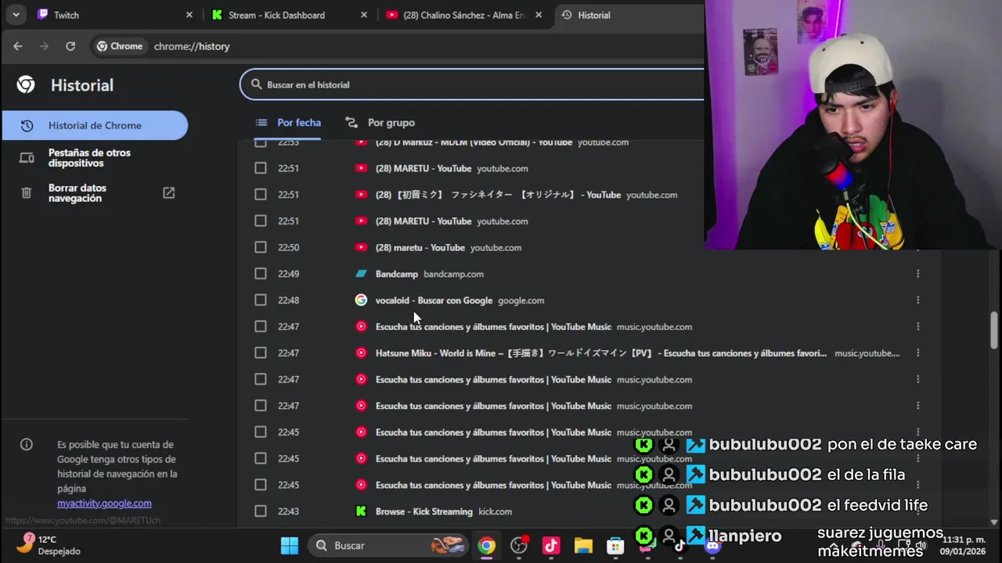Viewport: 1002px width, 563px height.
Task: Open Microsoft Store from the taskbar
Action: click(x=615, y=545)
